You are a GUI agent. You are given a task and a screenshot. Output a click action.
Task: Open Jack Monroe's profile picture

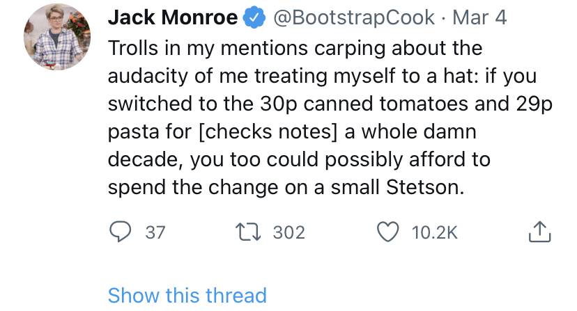(57, 37)
